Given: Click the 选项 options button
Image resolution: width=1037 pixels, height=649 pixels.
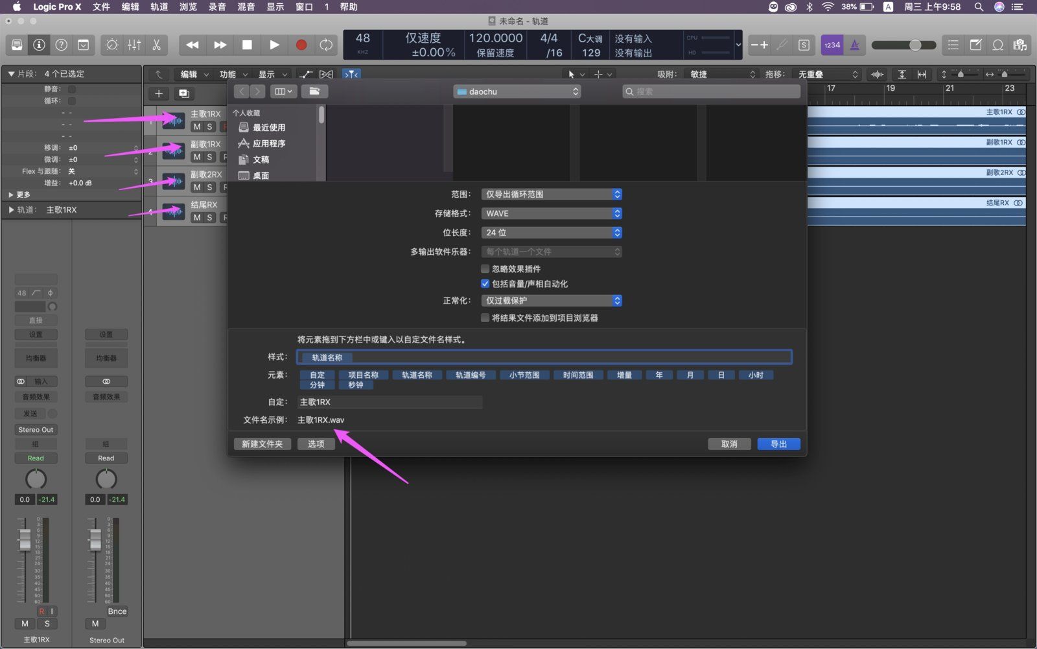Looking at the screenshot, I should point(316,444).
